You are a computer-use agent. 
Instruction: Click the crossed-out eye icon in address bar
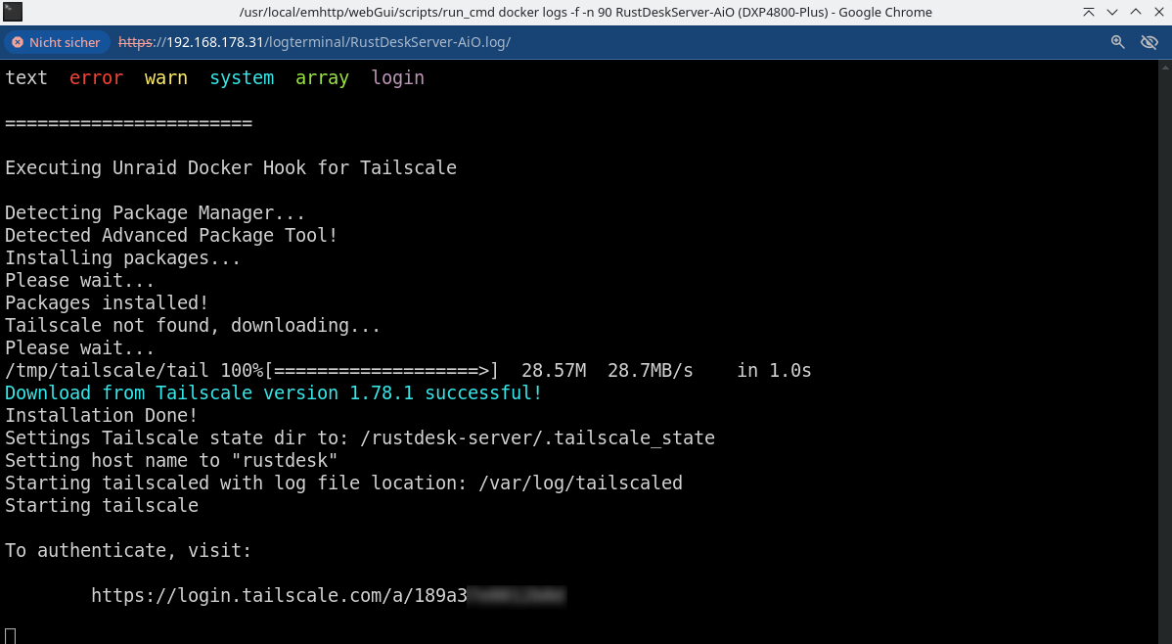(1149, 42)
